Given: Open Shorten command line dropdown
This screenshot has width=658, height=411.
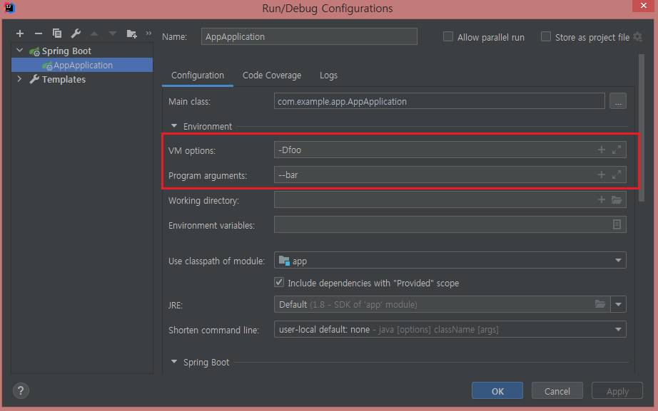Looking at the screenshot, I should click(618, 330).
